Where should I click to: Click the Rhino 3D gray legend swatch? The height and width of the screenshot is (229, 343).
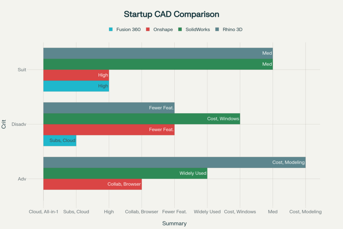217,30
